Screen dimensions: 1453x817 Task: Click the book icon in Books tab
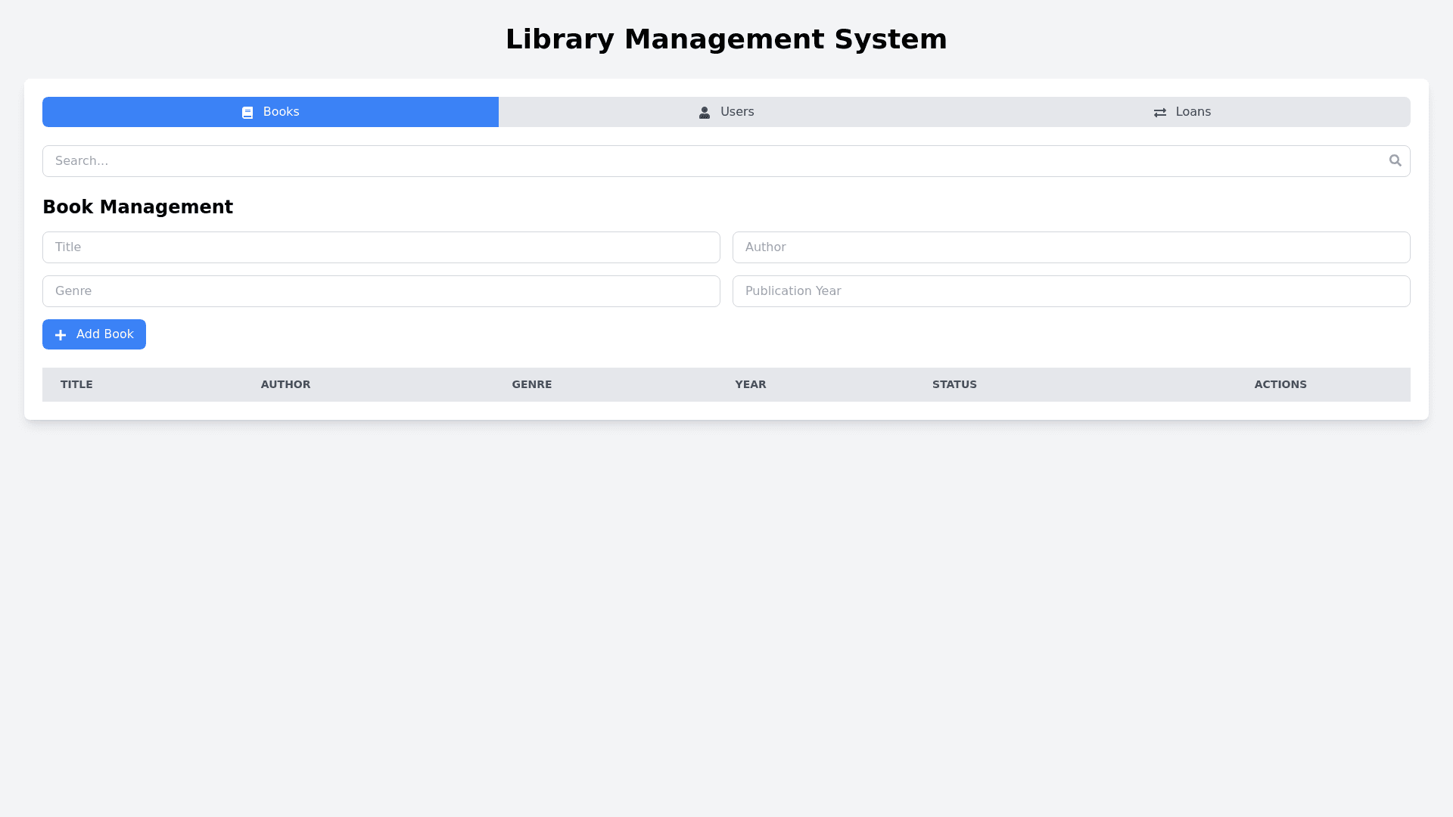point(247,113)
